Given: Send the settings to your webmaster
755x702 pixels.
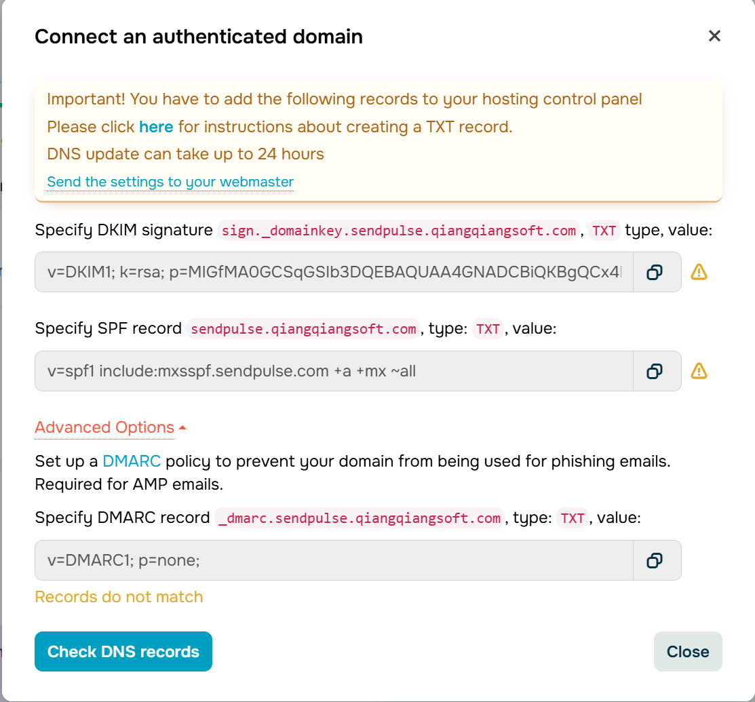Looking at the screenshot, I should (170, 182).
